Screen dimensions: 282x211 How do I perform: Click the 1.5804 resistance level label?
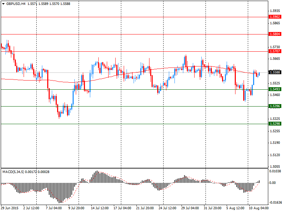pyautogui.click(x=275, y=34)
